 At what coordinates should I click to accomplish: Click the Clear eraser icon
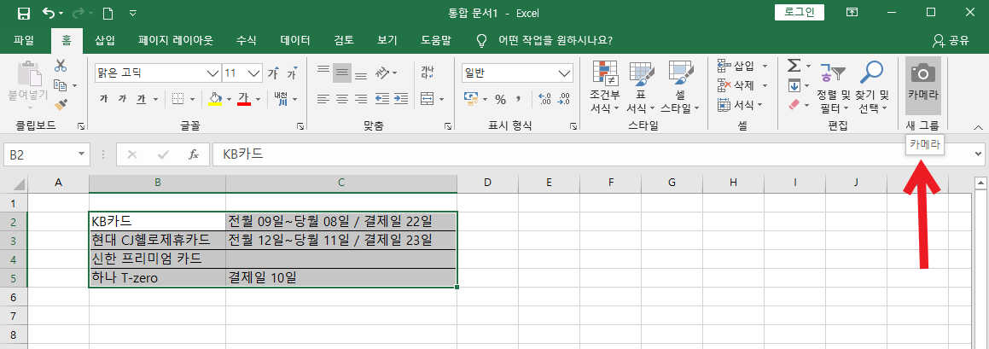pos(794,104)
